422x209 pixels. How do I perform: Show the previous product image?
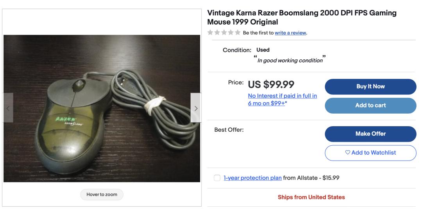click(8, 107)
